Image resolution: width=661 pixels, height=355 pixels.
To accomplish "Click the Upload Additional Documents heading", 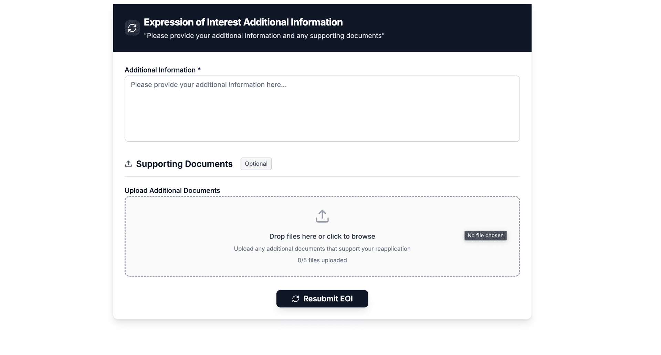I will point(172,190).
